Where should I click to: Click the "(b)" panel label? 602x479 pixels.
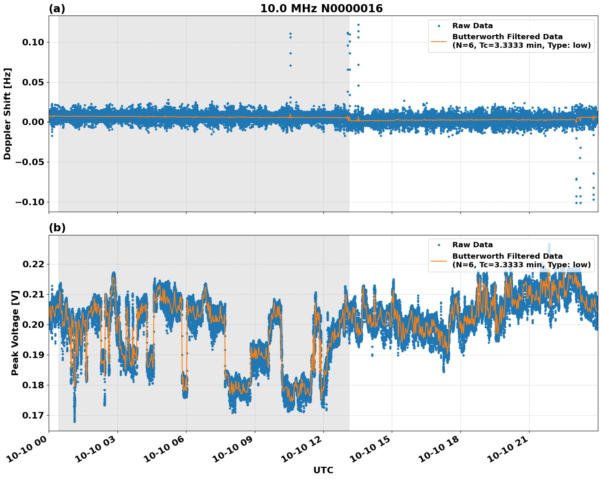(57, 228)
